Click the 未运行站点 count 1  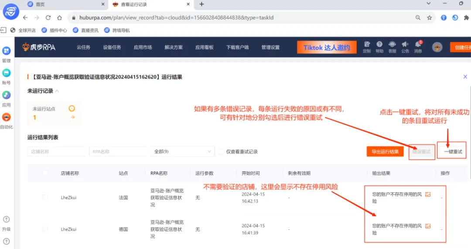click(34, 117)
